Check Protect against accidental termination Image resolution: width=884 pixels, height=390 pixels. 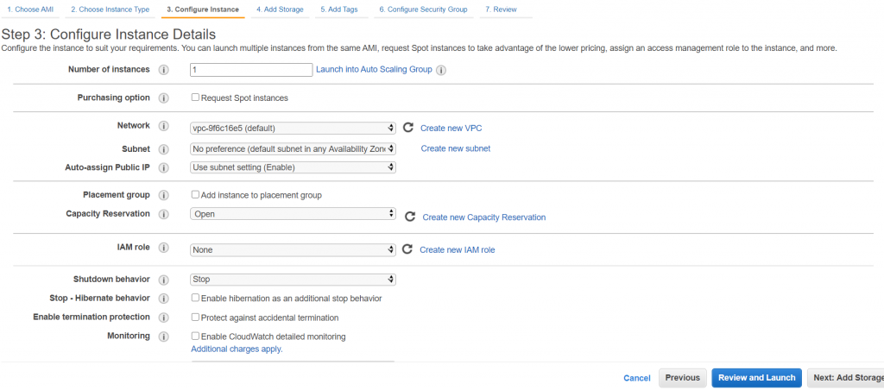pyautogui.click(x=195, y=318)
